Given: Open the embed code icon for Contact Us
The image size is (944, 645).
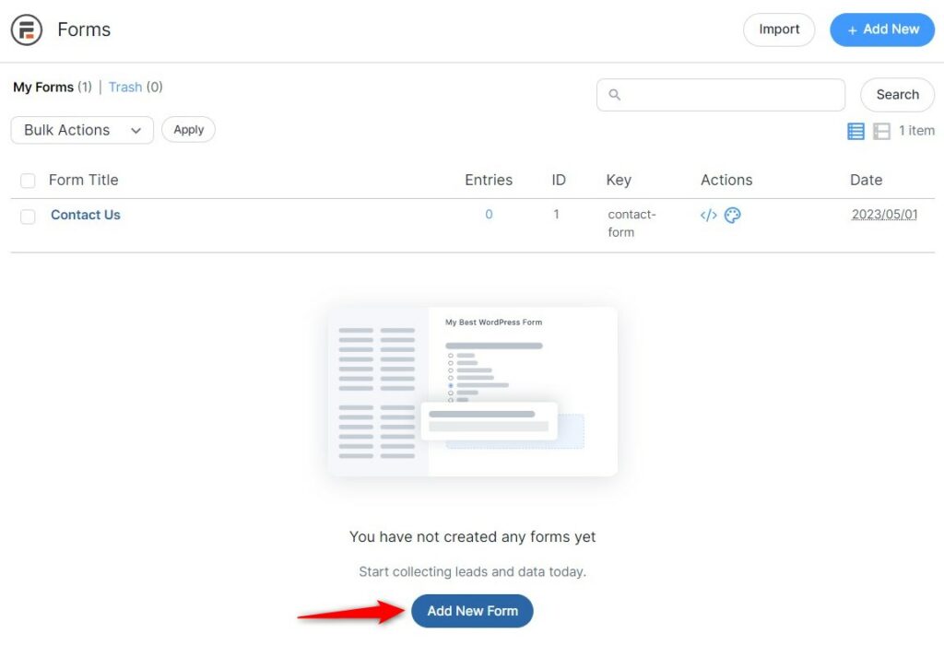Looking at the screenshot, I should [x=709, y=216].
